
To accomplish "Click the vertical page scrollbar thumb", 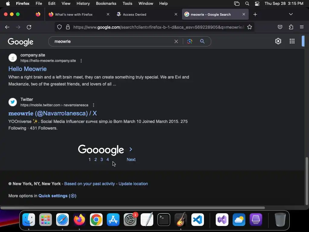I will pyautogui.click(x=307, y=181).
